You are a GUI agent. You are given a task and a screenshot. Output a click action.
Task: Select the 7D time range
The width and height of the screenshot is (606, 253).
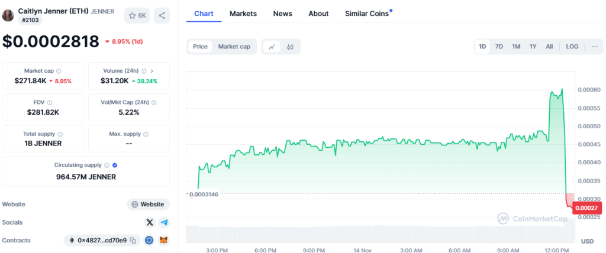click(x=499, y=47)
